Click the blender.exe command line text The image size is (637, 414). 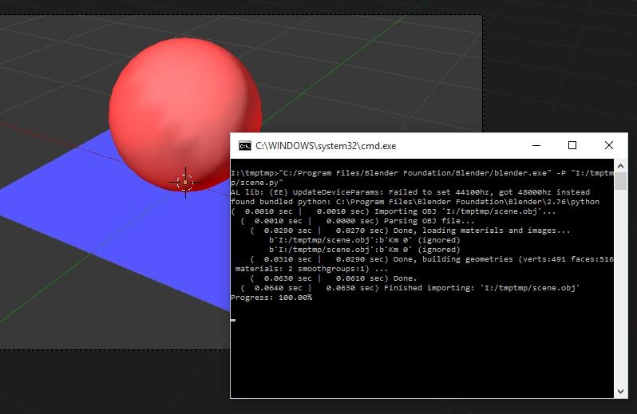[422, 178]
